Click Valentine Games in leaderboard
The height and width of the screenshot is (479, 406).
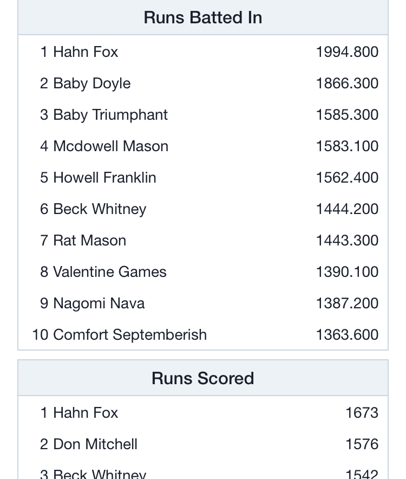click(110, 272)
